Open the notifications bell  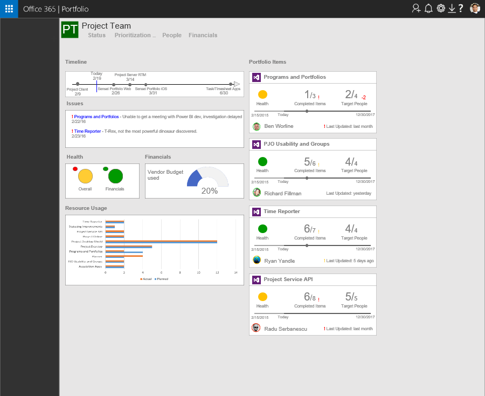(x=428, y=8)
